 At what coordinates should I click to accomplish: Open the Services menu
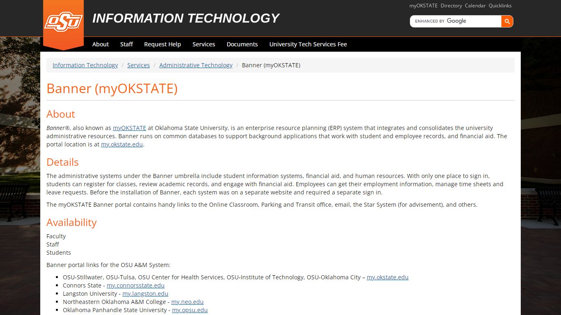point(204,44)
